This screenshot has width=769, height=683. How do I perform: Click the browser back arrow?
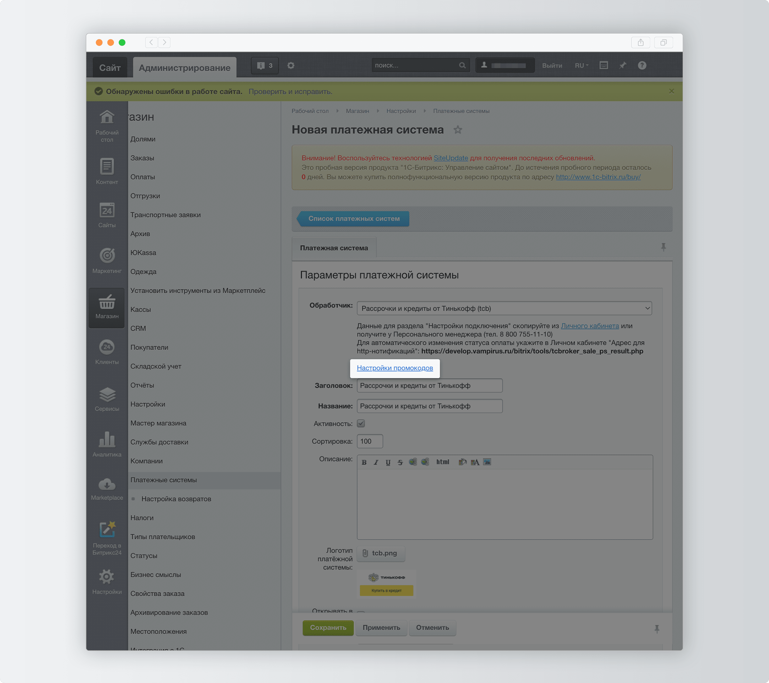pos(151,42)
